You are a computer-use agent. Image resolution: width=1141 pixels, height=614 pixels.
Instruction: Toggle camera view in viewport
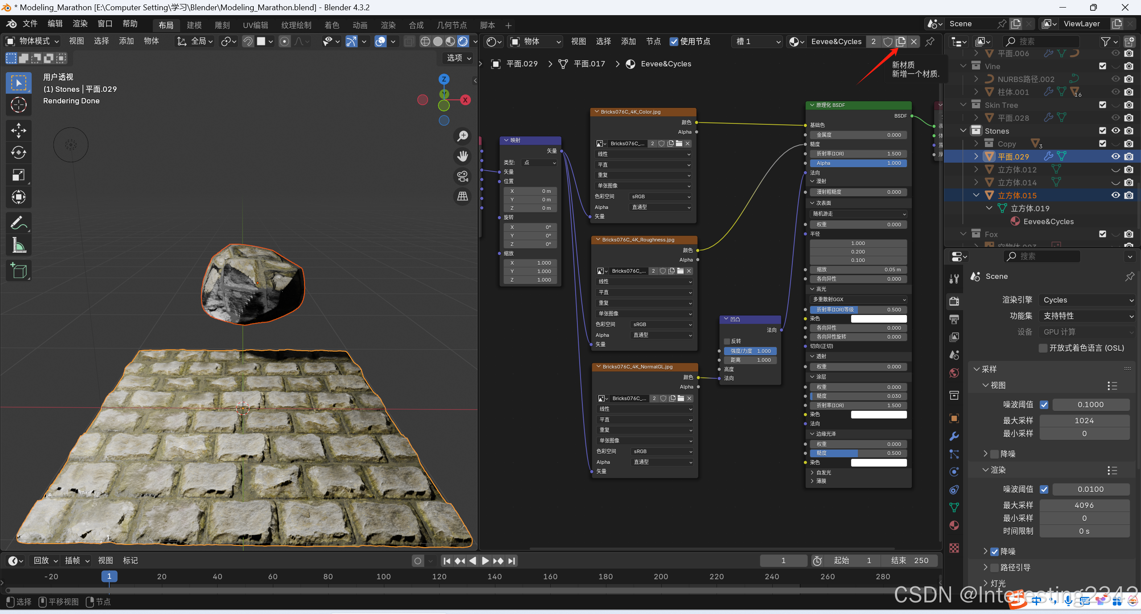pos(462,176)
